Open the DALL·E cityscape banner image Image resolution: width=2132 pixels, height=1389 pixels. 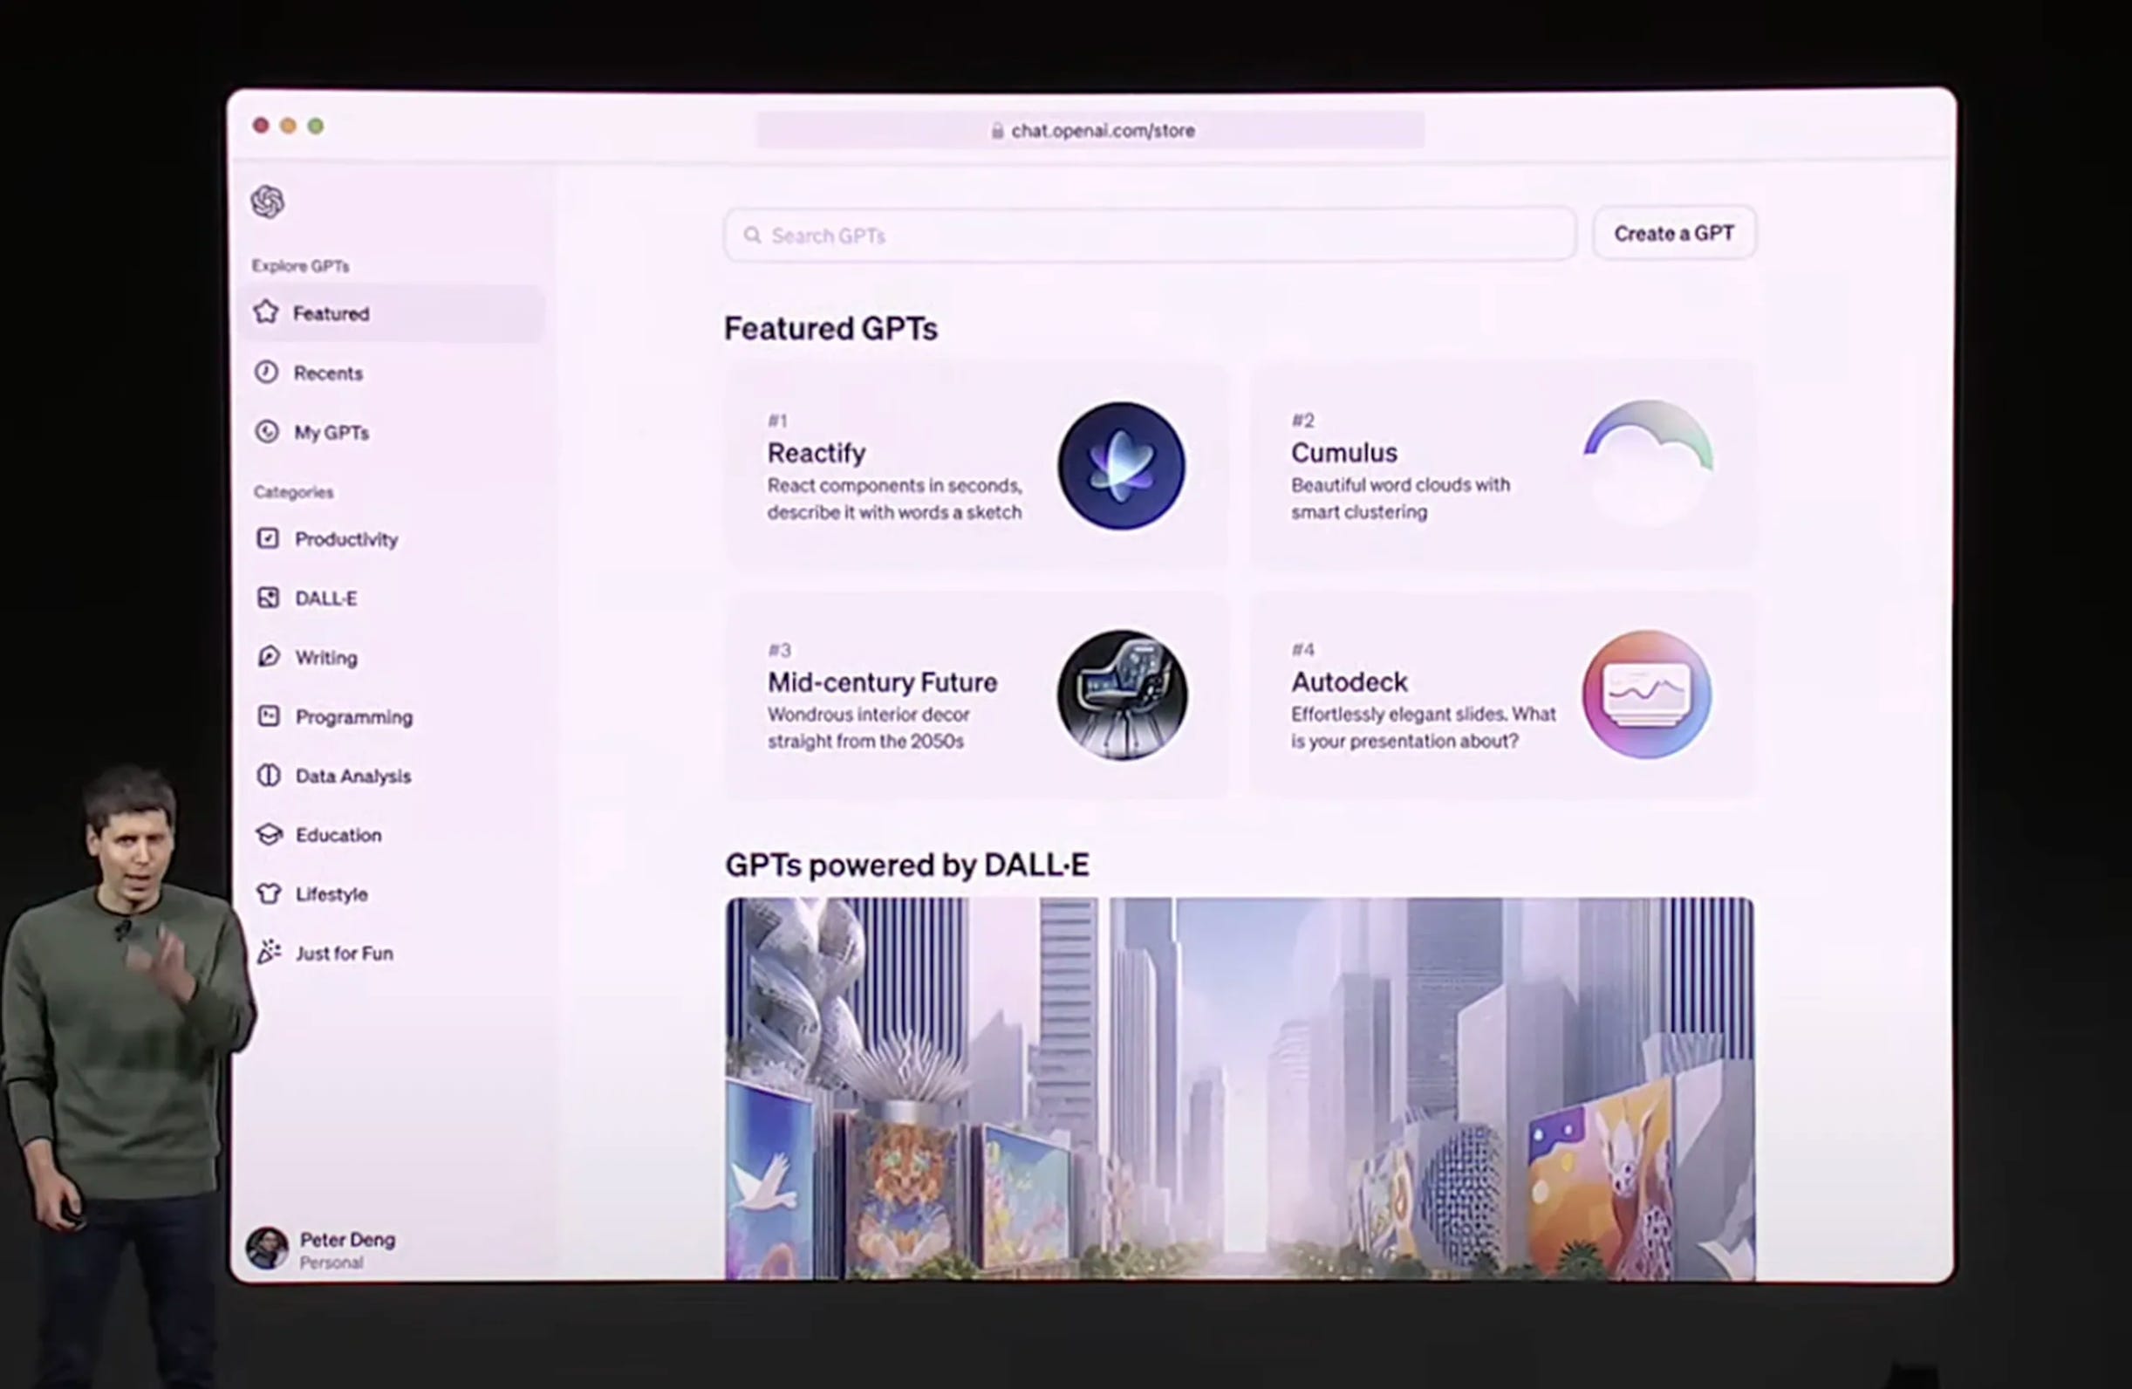[1240, 1088]
